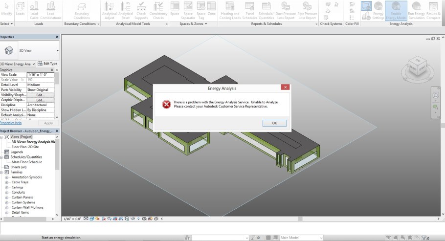Click Edit button for Visibility/Graphics
This screenshot has width=445, height=241.
(x=40, y=95)
